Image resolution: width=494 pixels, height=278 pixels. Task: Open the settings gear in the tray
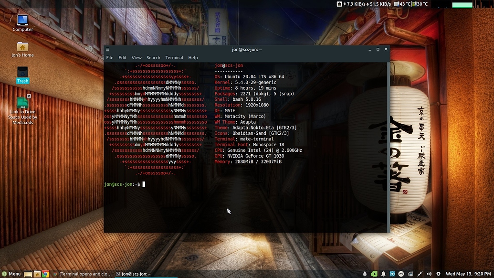pos(438,273)
